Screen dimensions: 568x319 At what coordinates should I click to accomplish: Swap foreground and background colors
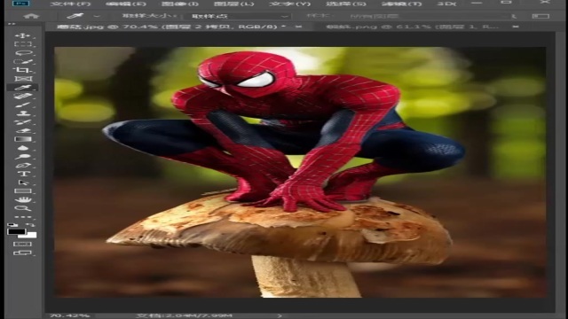31,225
